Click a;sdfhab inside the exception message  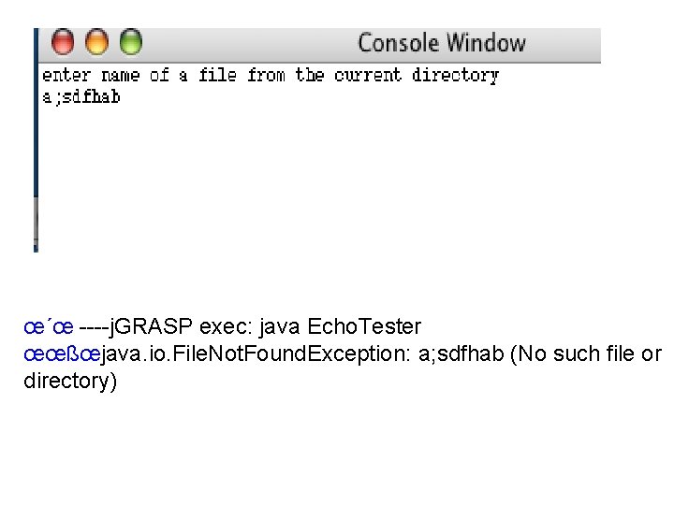pyautogui.click(x=461, y=354)
